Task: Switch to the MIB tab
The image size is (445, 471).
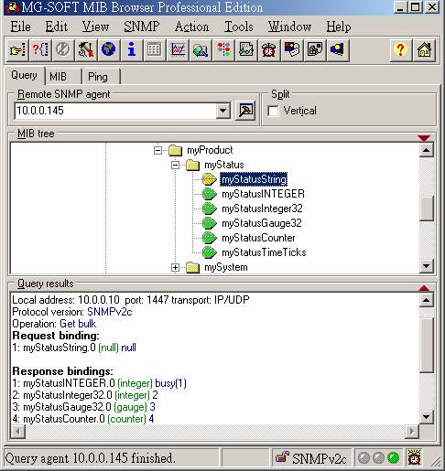Action: (58, 77)
